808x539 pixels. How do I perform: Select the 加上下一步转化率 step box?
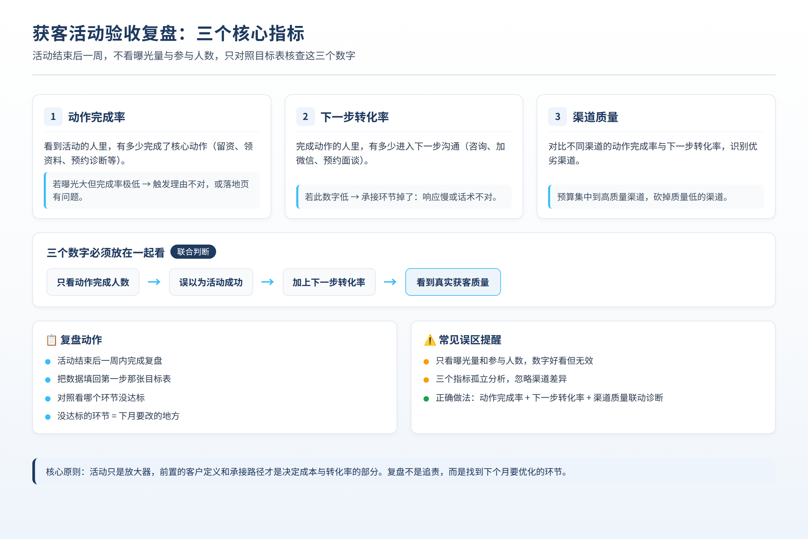329,282
